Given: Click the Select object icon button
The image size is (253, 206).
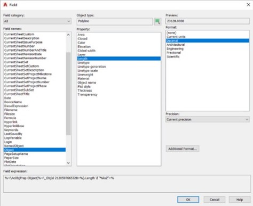Looking at the screenshot, I should (157, 21).
